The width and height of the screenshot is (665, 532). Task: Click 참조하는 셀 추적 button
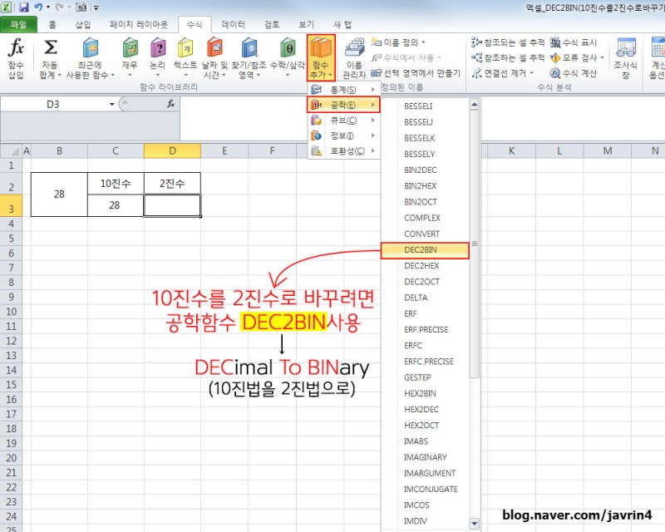pos(508,57)
